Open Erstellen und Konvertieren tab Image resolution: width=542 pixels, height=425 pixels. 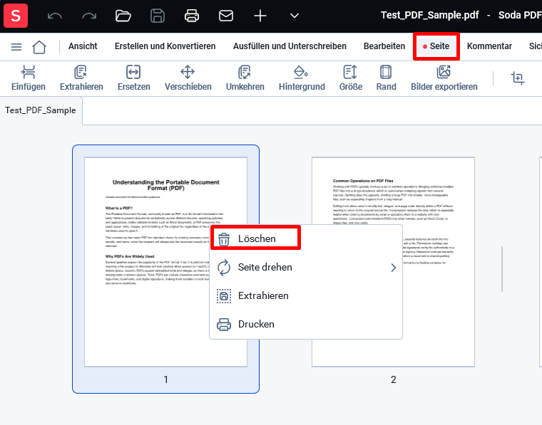[165, 46]
